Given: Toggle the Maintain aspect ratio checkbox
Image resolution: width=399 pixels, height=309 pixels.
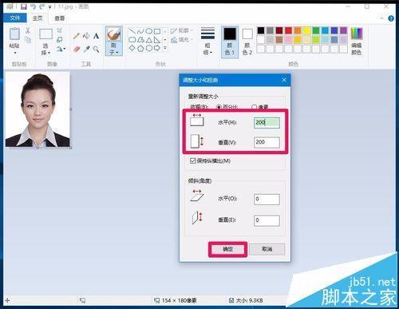Looking at the screenshot, I should point(193,160).
